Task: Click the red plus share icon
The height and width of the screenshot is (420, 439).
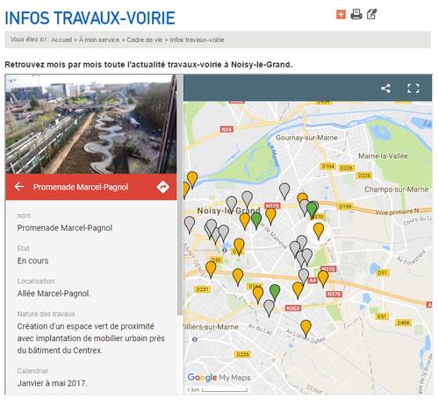Action: [341, 14]
